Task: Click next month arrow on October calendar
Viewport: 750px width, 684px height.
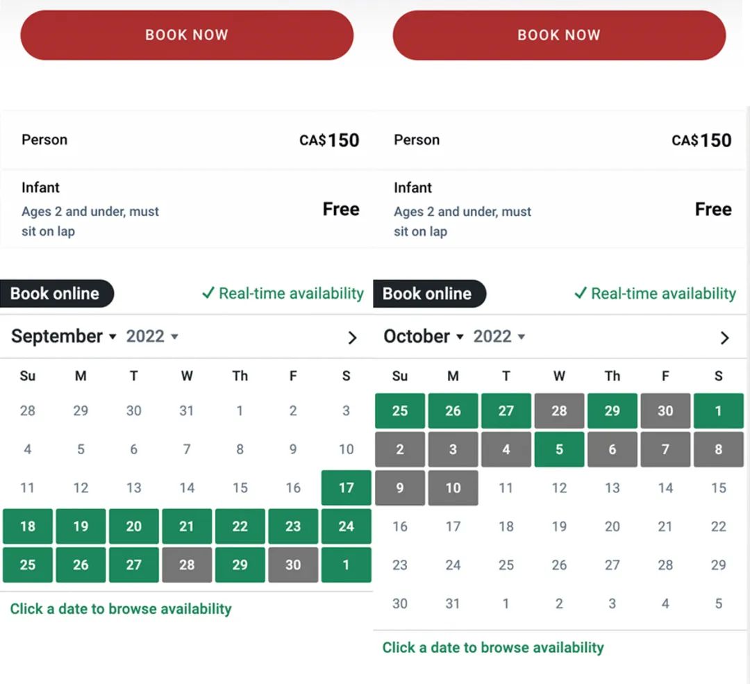Action: pyautogui.click(x=724, y=337)
